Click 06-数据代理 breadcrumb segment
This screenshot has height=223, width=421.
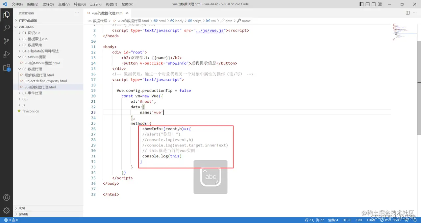tap(97, 21)
